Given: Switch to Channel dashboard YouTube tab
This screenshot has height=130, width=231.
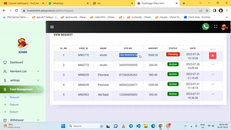Looking at the screenshot, I should point(23,3).
